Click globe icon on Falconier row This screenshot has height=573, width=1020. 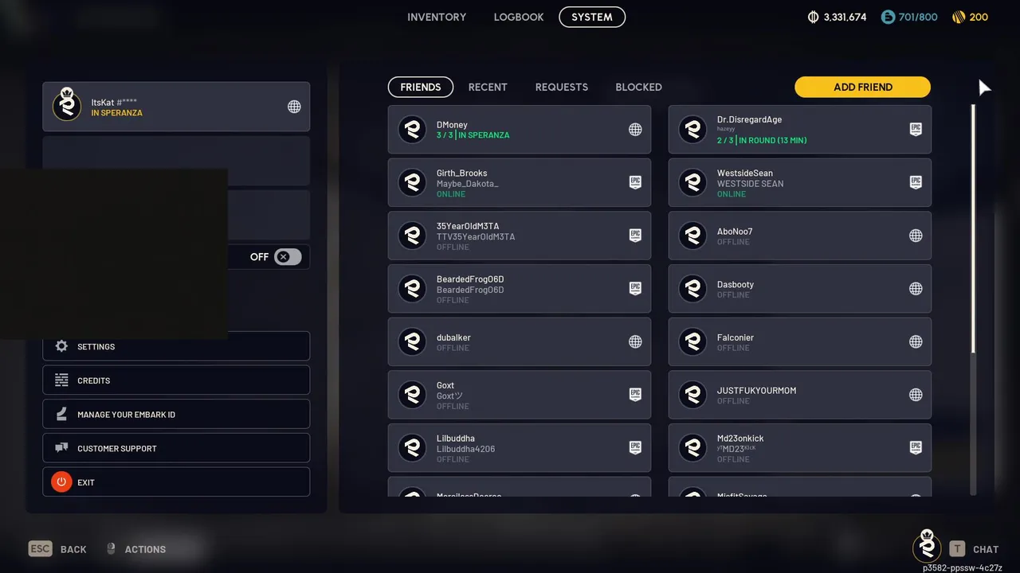(916, 341)
